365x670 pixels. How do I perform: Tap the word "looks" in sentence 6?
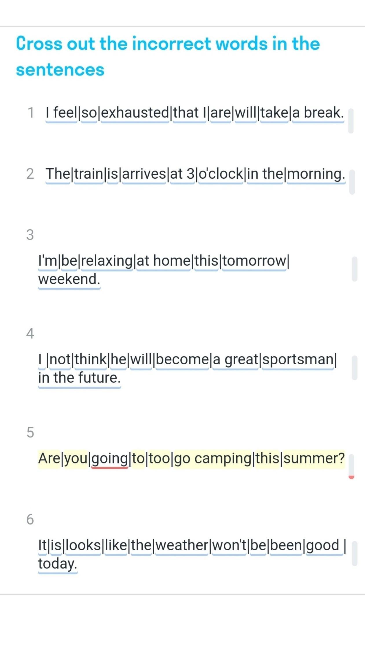(83, 545)
